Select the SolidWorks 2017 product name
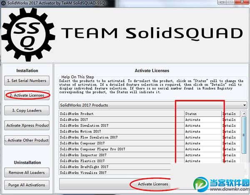 pos(74,120)
